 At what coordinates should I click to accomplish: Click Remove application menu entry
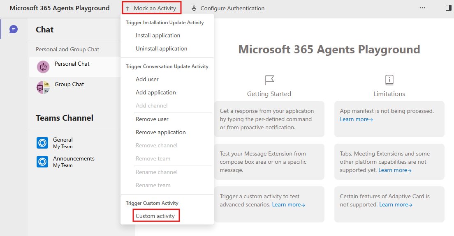pyautogui.click(x=161, y=133)
